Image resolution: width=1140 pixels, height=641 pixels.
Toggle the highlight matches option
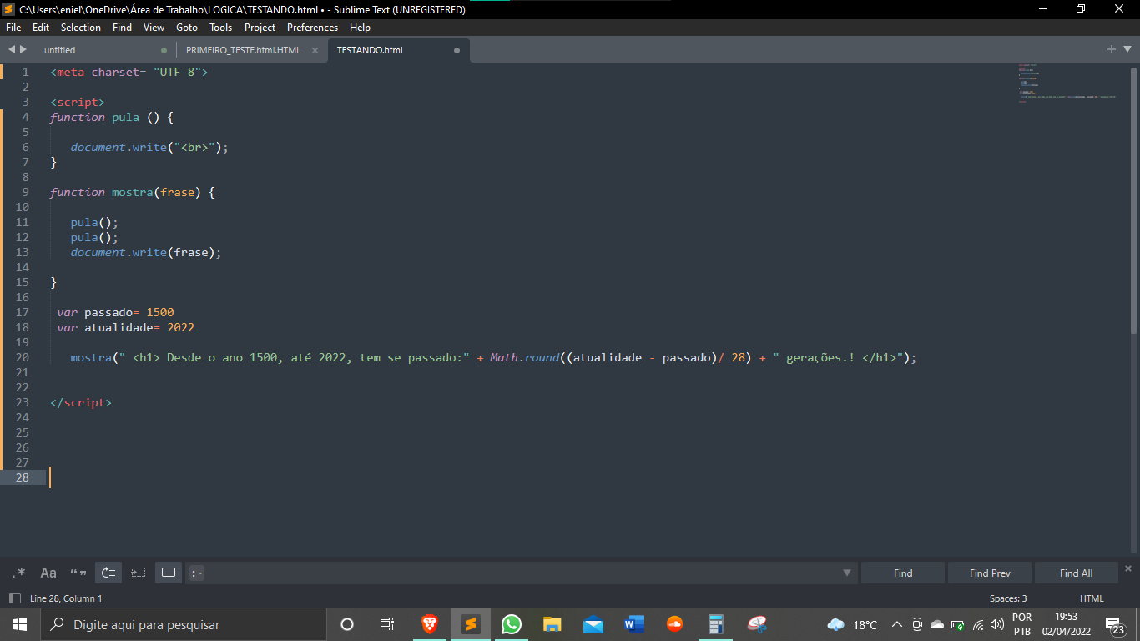(x=169, y=573)
